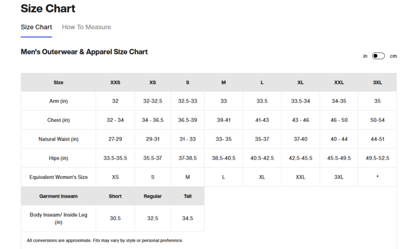The image size is (414, 249).
Task: Click the Natural Waist (in) row label
Action: tap(58, 139)
